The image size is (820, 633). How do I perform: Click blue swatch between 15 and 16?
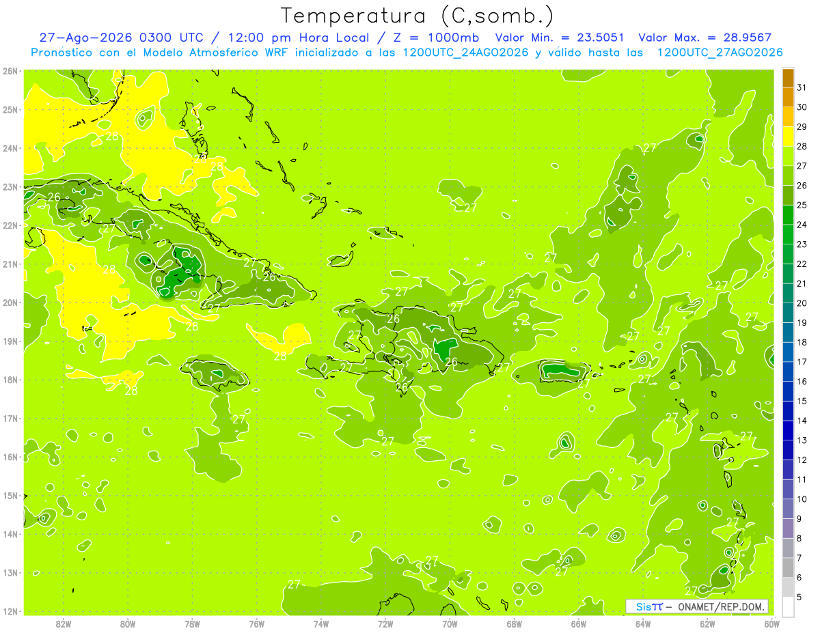788,391
